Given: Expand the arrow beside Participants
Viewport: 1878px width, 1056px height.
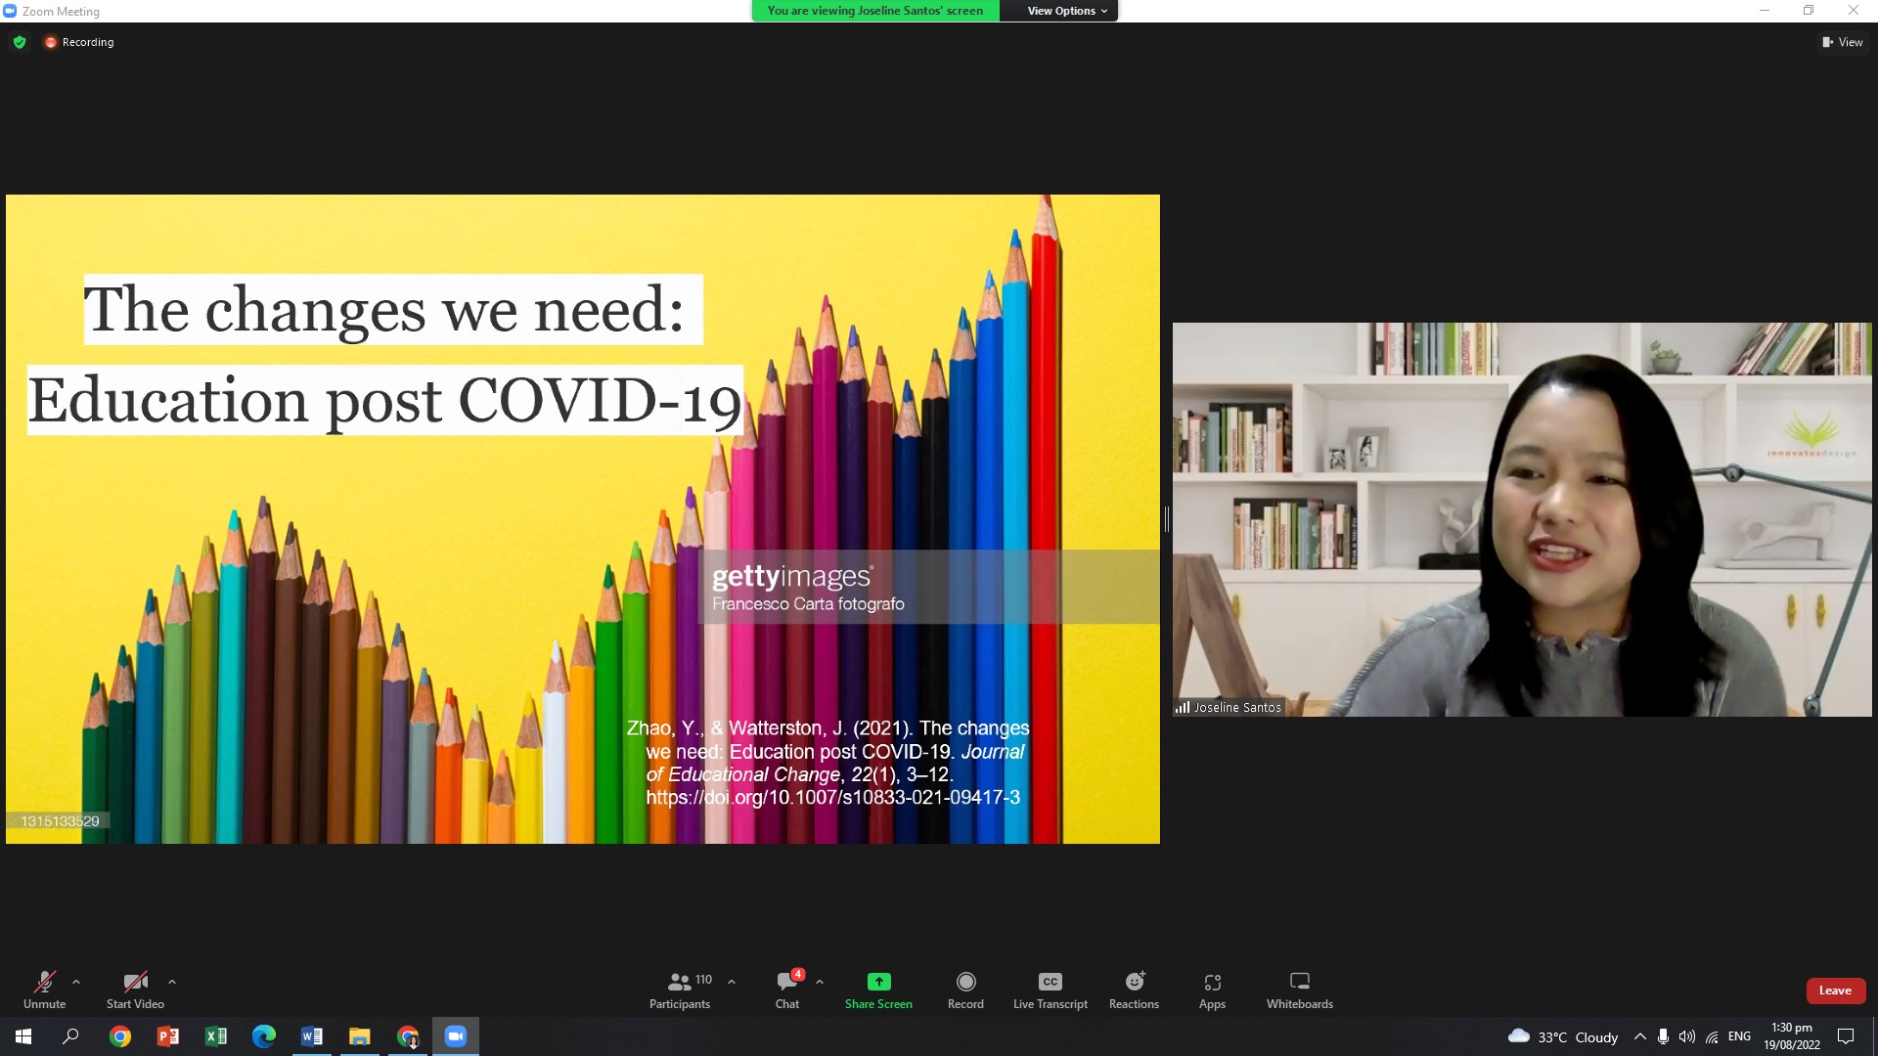Looking at the screenshot, I should tap(732, 982).
